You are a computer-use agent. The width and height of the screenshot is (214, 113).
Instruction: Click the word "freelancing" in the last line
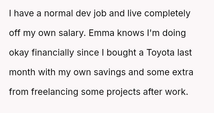(55, 92)
